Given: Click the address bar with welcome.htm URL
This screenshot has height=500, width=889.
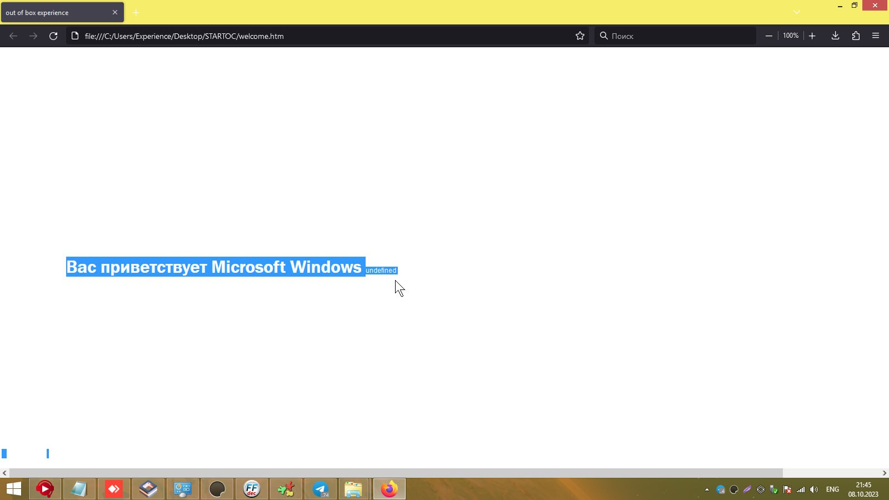Looking at the screenshot, I should point(328,36).
